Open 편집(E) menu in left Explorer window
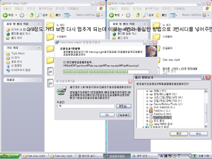 point(19,8)
